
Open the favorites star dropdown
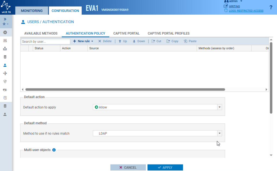pos(5,24)
